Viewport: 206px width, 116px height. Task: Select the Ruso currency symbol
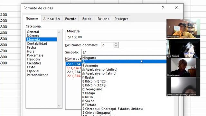click(x=124, y=97)
